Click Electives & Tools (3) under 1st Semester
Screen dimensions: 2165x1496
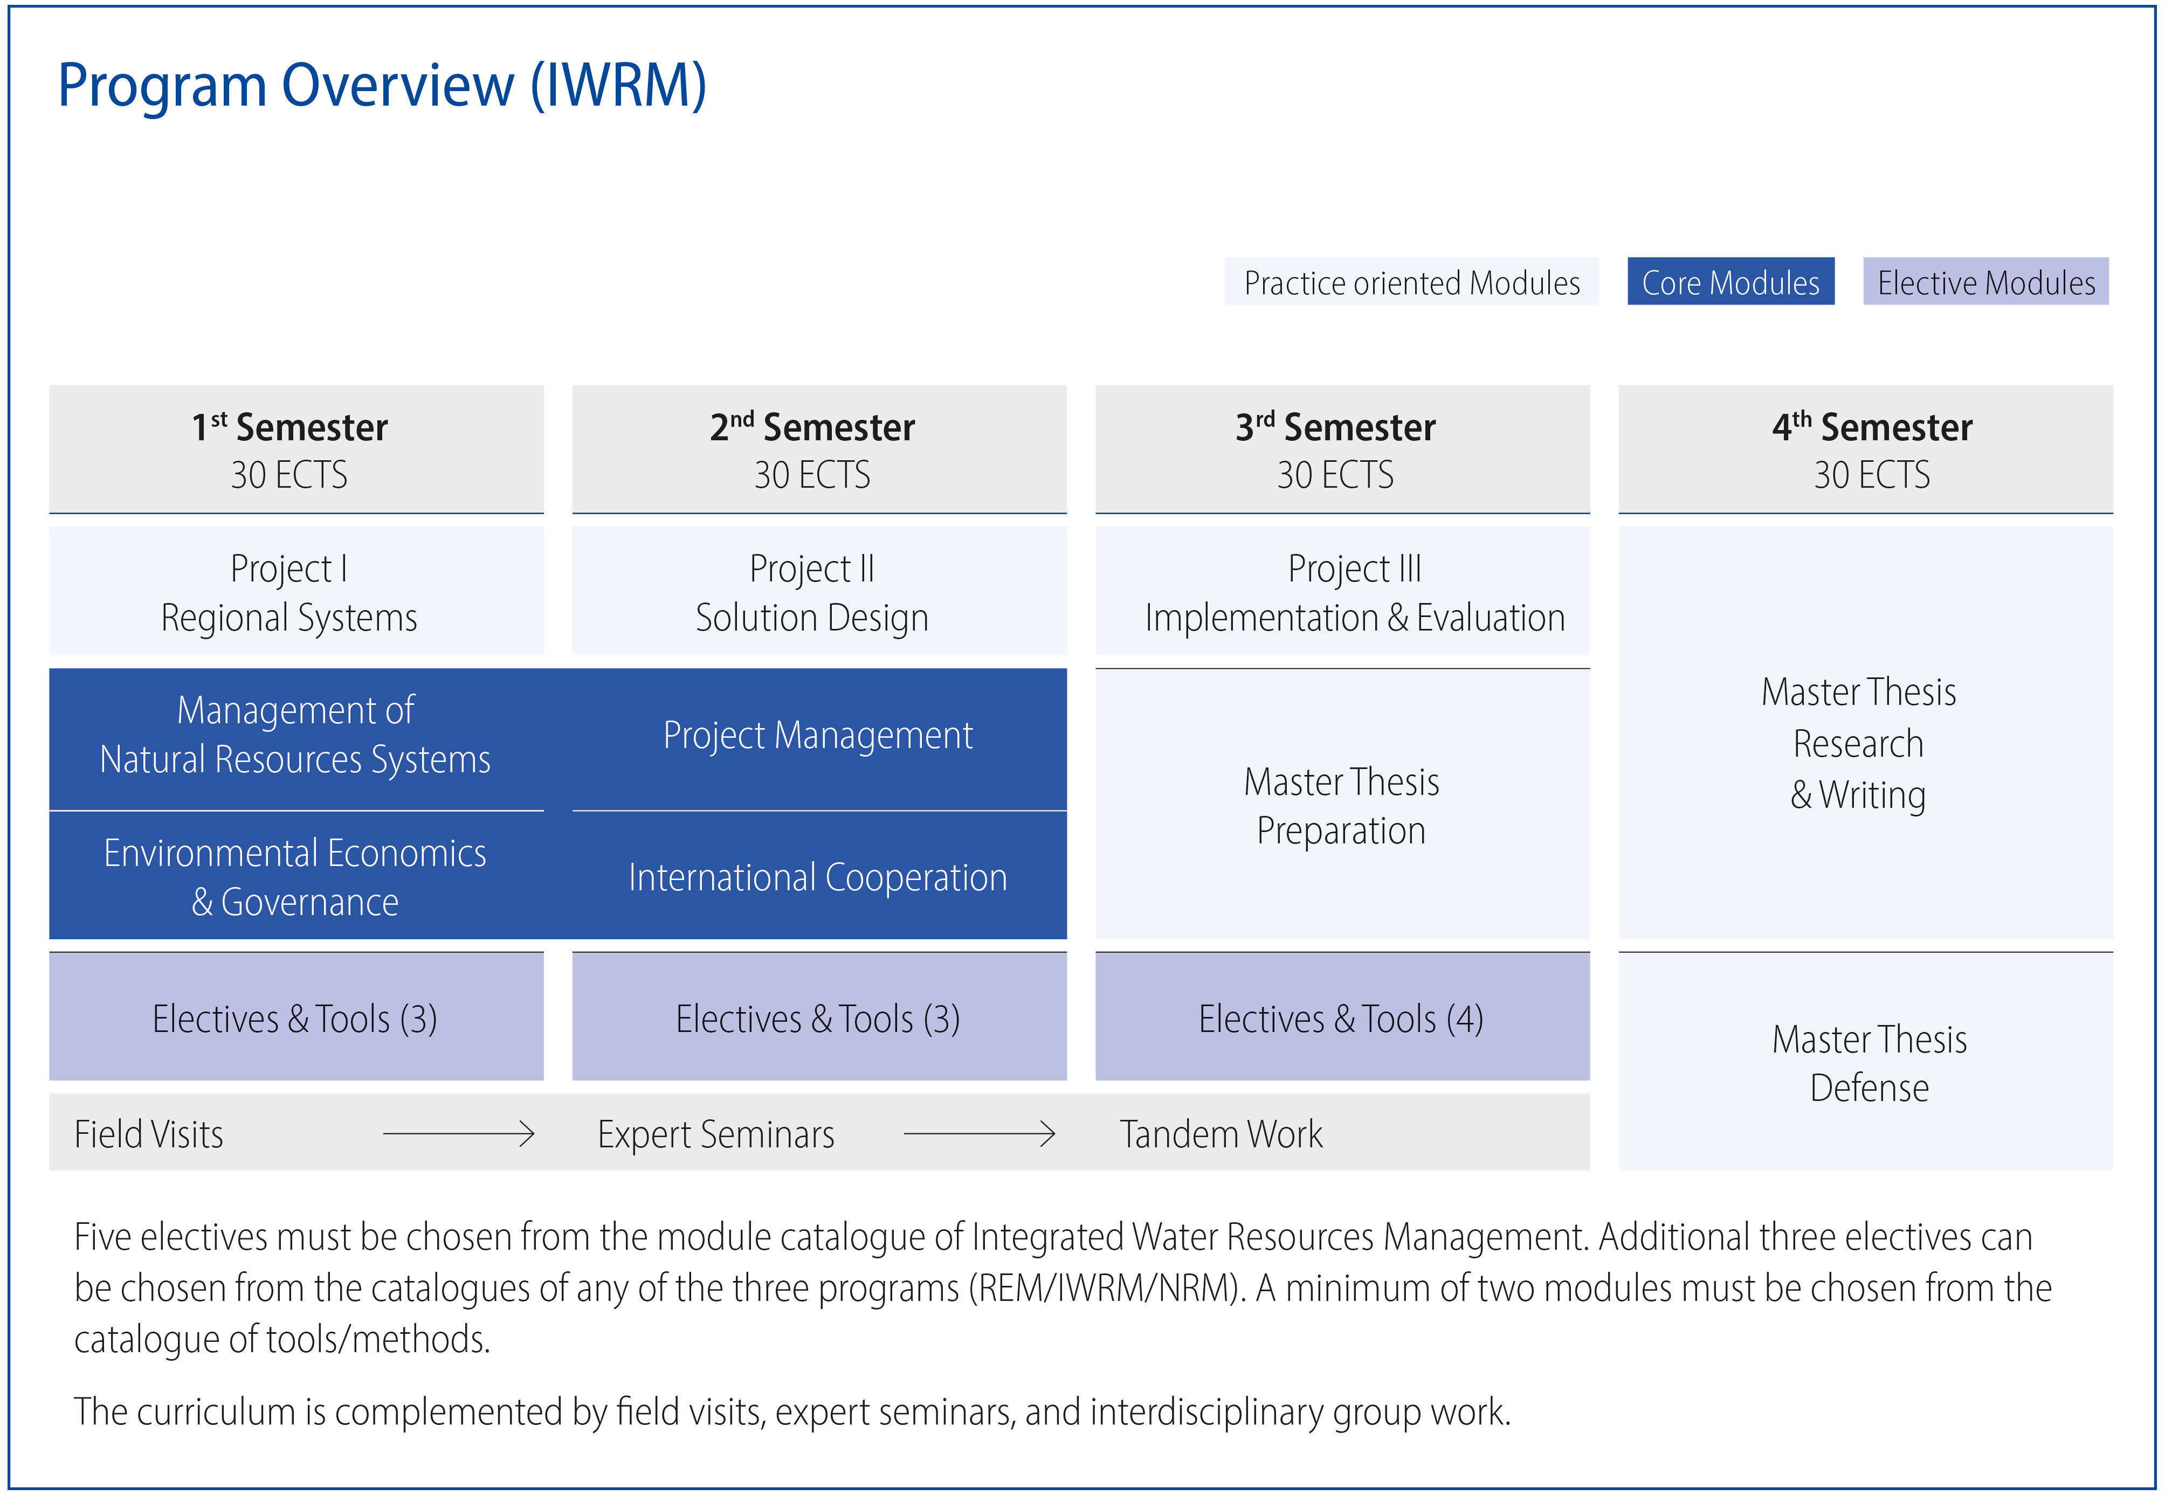click(297, 1017)
